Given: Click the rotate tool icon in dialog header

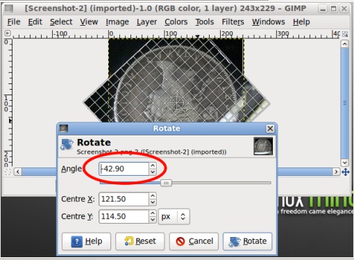Looking at the screenshot, I should click(x=67, y=145).
